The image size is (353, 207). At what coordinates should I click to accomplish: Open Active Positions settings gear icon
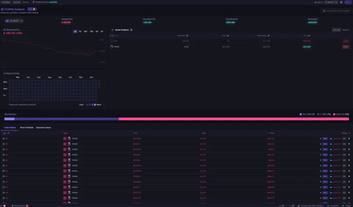click(x=131, y=30)
